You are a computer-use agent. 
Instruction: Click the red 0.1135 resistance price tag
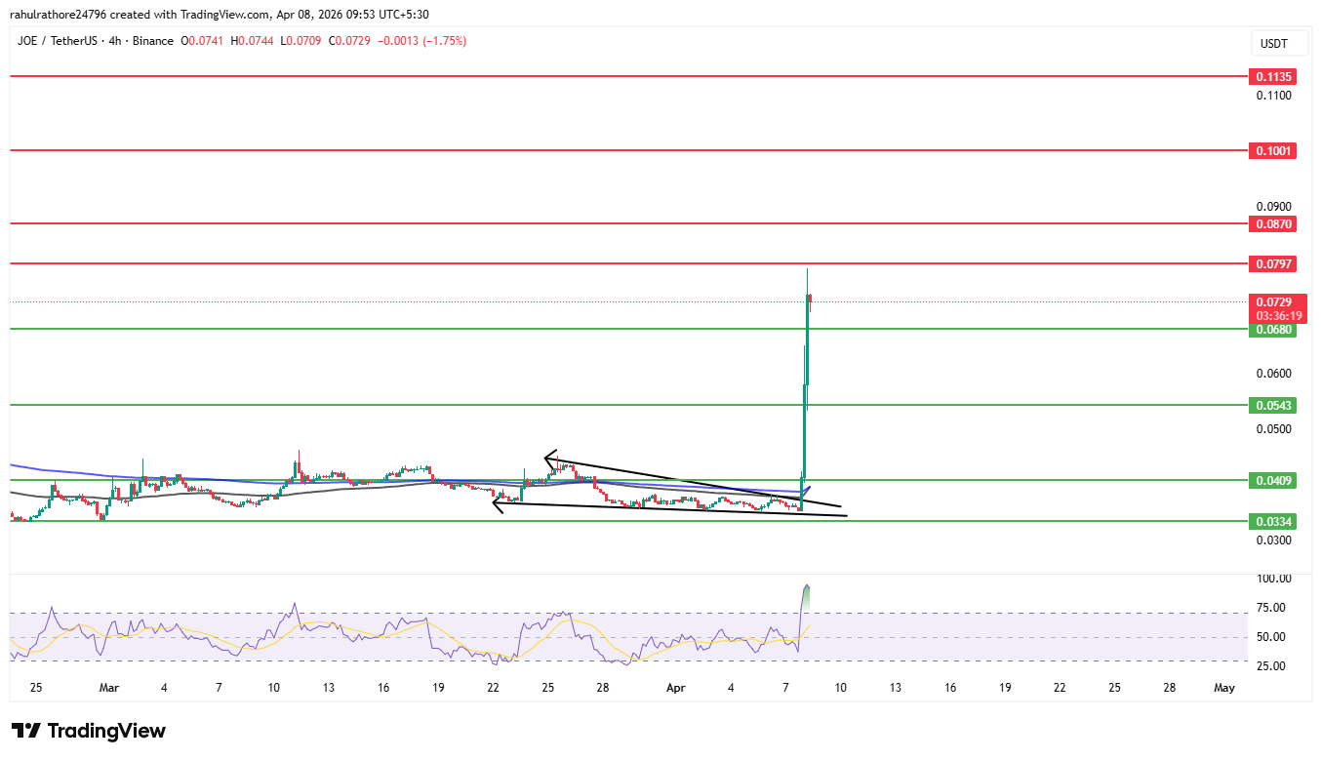click(1275, 76)
